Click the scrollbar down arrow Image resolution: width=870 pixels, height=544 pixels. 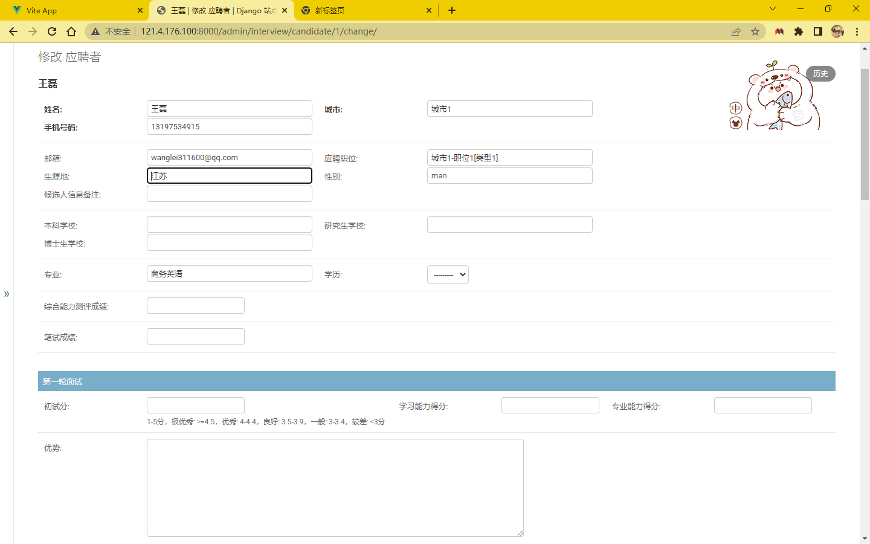(x=865, y=539)
